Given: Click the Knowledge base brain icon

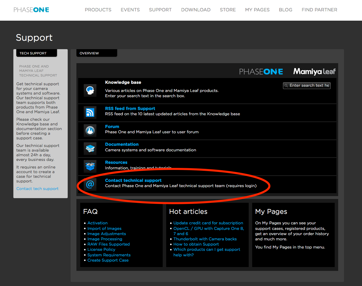Looking at the screenshot, I should (x=90, y=90).
